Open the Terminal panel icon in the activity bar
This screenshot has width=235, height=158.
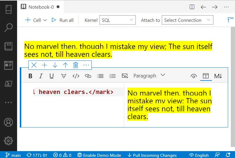(x=8, y=84)
